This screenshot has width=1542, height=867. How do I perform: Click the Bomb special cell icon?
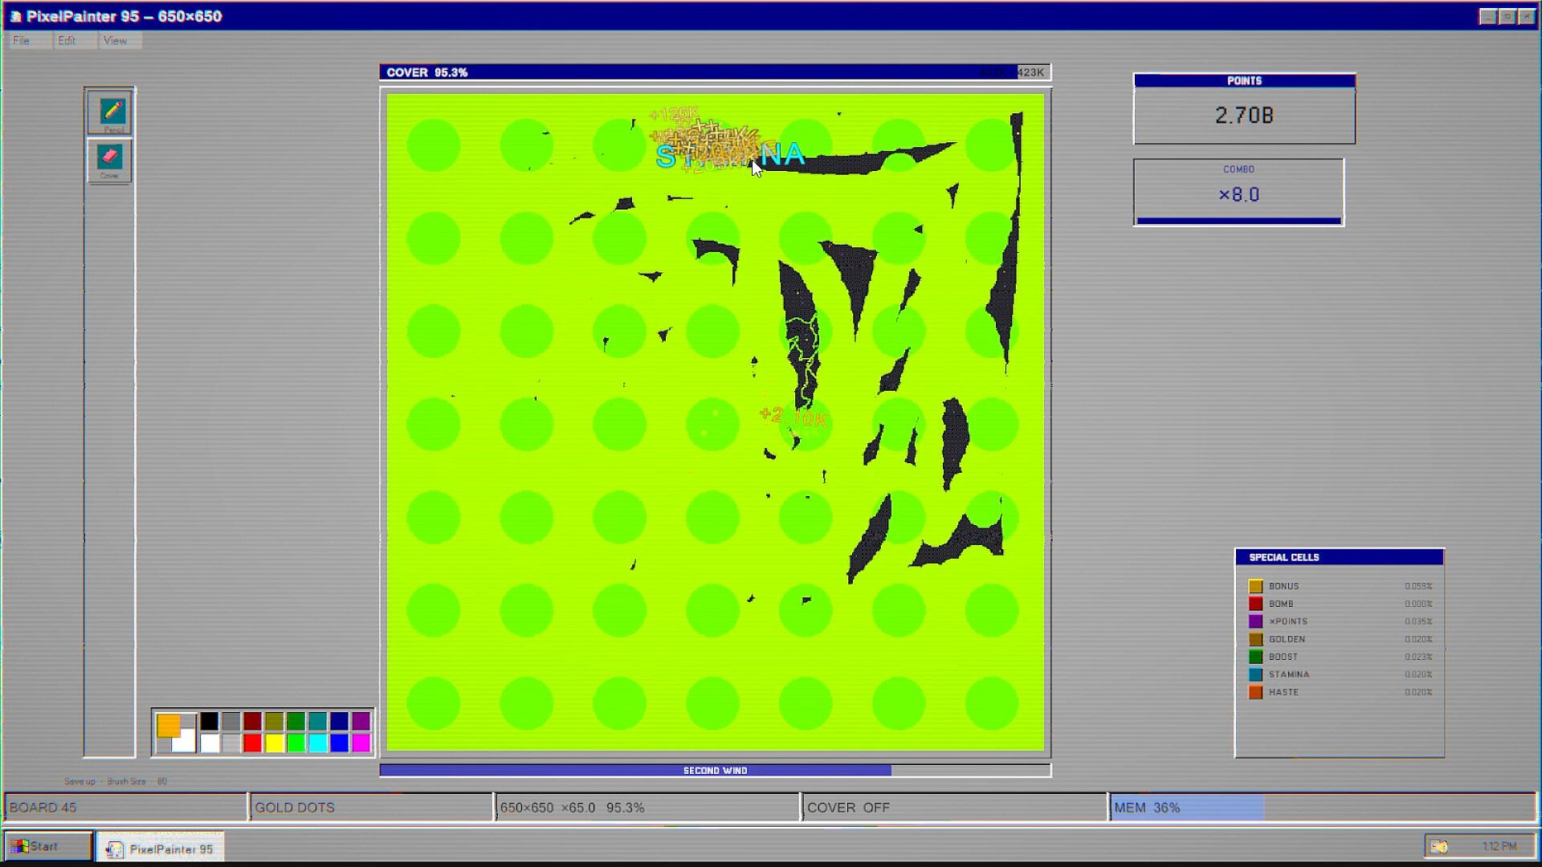click(1255, 604)
